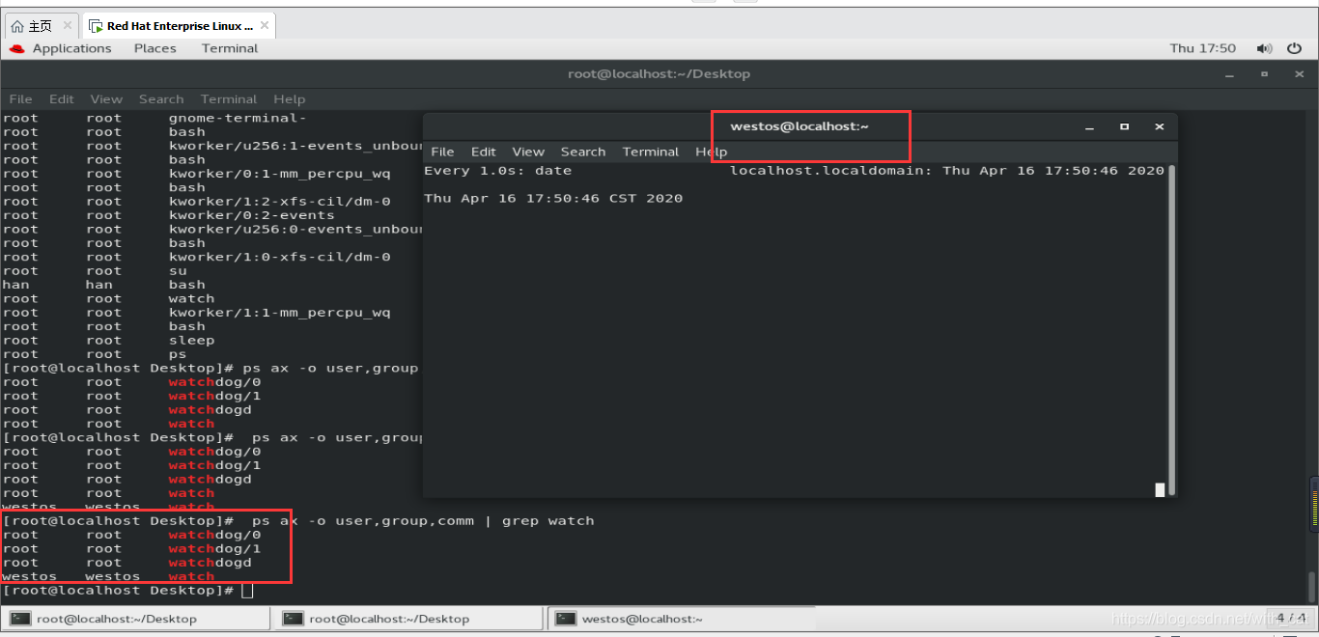Open Help menu in root terminal
The width and height of the screenshot is (1319, 637).
pyautogui.click(x=289, y=98)
